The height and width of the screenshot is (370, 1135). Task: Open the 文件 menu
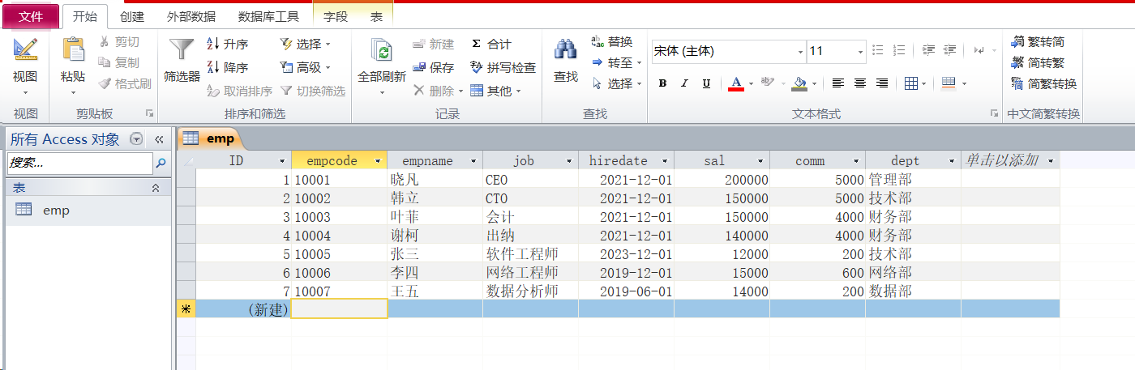click(30, 16)
